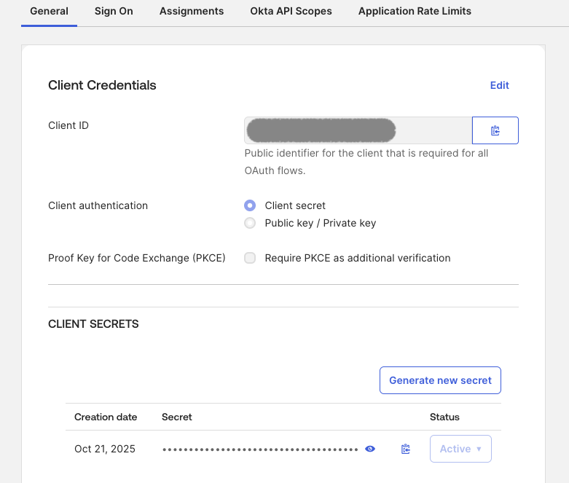Screen dimensions: 569x483
Task: Click the Public identifier description text
Action: pos(366,162)
